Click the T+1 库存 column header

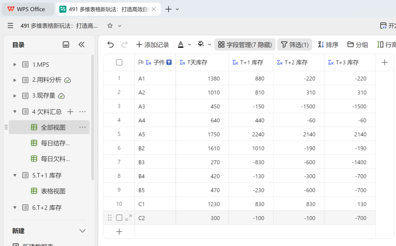(251, 62)
